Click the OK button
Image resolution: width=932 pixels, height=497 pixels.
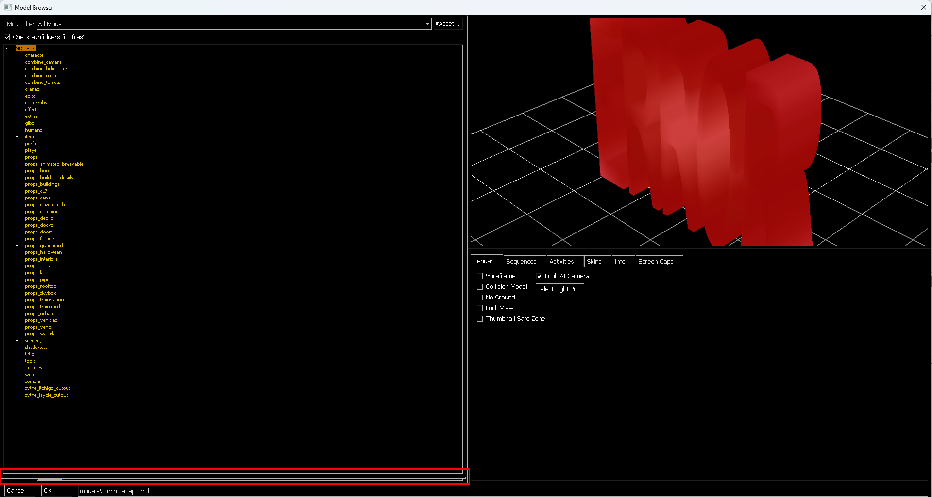pyautogui.click(x=56, y=491)
